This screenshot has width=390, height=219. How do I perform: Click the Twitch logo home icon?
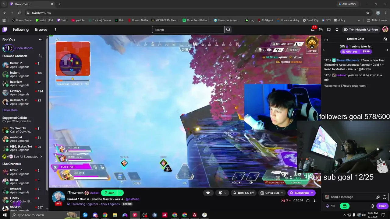5,30
